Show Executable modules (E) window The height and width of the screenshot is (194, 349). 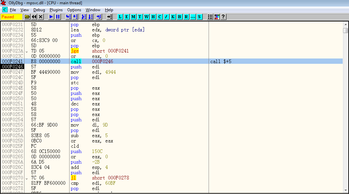coord(126,17)
